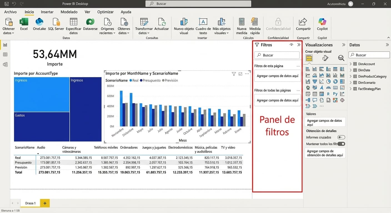Image resolution: width=391 pixels, height=213 pixels.
Task: Insert a pie chart visual
Action: coord(328,81)
